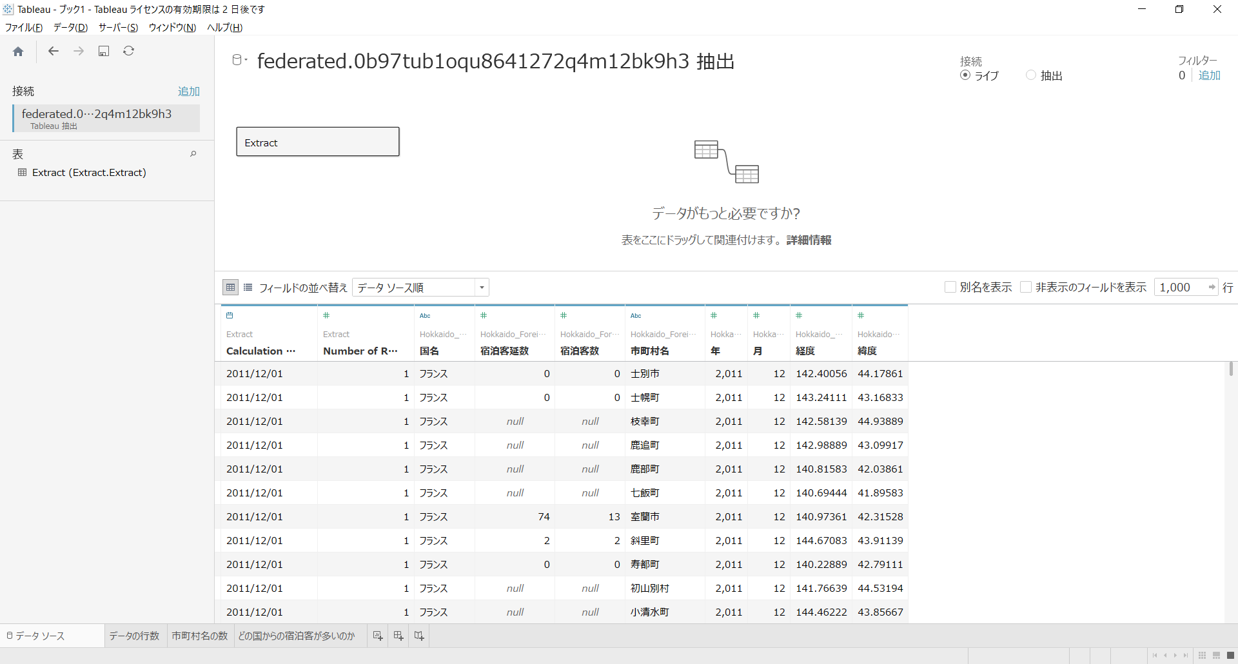Go to the first sheet with the status bar arrow
Viewport: 1238px width, 664px height.
(x=1155, y=656)
